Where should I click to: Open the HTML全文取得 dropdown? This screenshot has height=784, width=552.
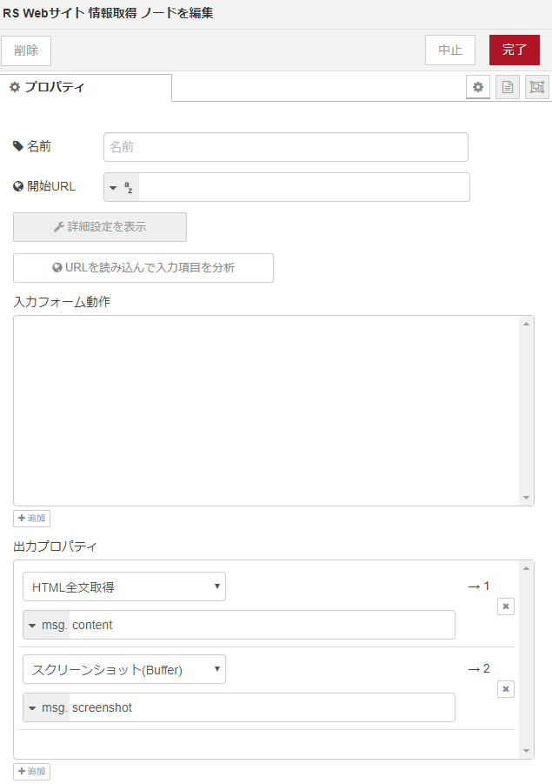pyautogui.click(x=124, y=587)
